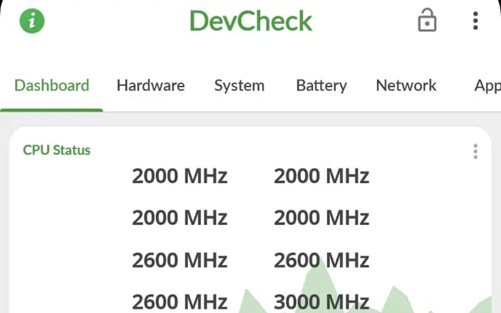Tap the 3000 MHz core reading
The width and height of the screenshot is (501, 313).
(321, 302)
